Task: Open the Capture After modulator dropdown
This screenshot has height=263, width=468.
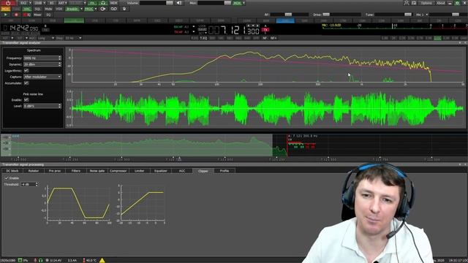Action: pos(42,77)
